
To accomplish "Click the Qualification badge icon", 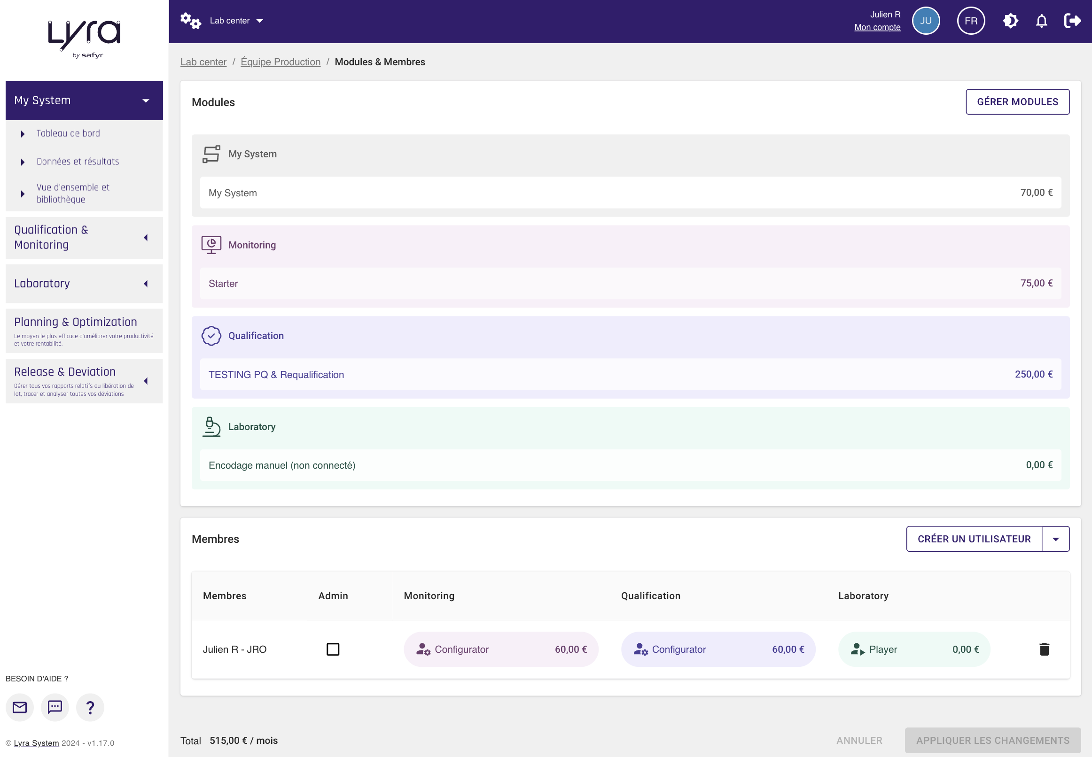I will (x=211, y=336).
